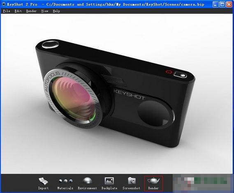Click the KeyShot app icon in title bar
The width and height of the screenshot is (234, 193).
pos(4,5)
